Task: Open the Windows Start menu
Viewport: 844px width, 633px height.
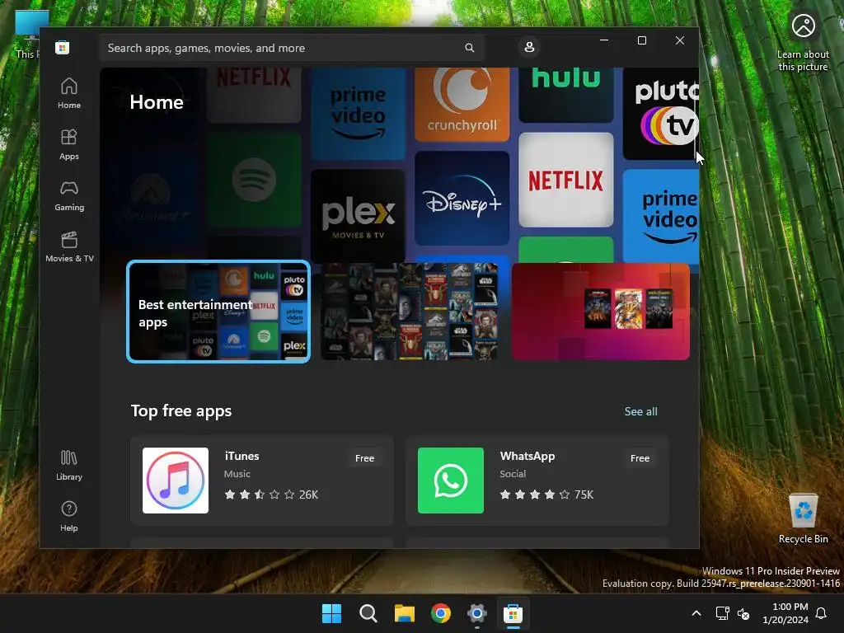Action: 331,613
